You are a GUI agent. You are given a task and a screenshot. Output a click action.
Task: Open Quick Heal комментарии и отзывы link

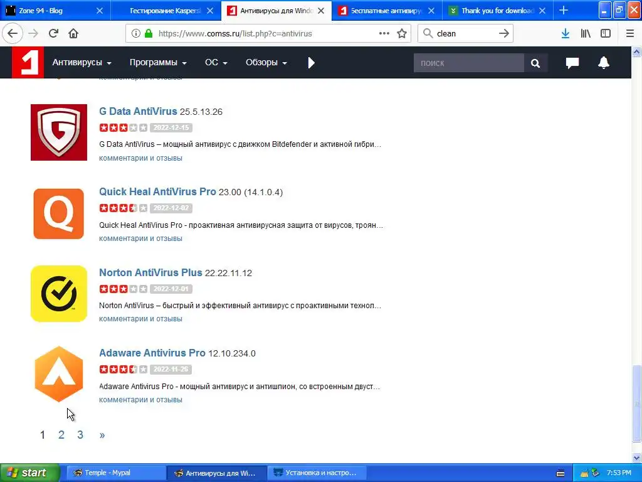(140, 238)
